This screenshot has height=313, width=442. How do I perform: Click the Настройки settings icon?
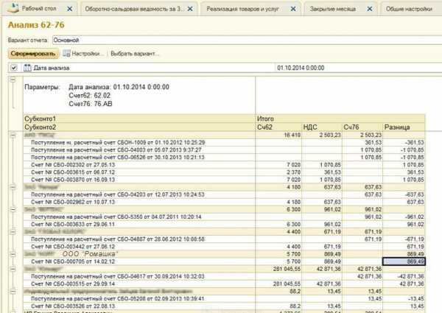click(x=66, y=54)
